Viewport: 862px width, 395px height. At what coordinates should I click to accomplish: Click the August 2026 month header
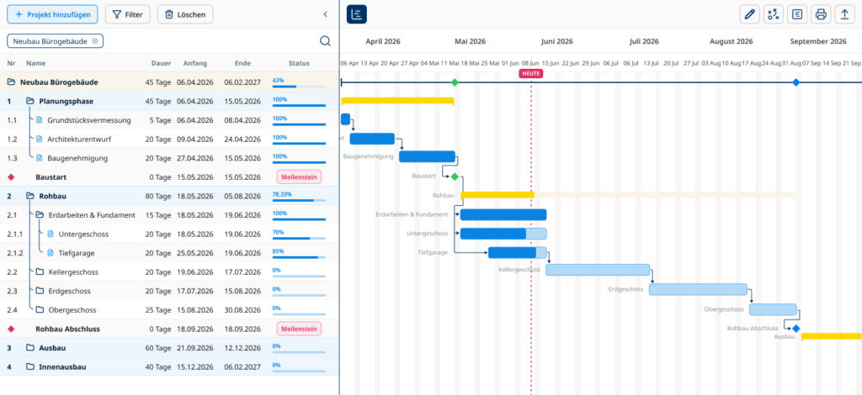pos(732,41)
